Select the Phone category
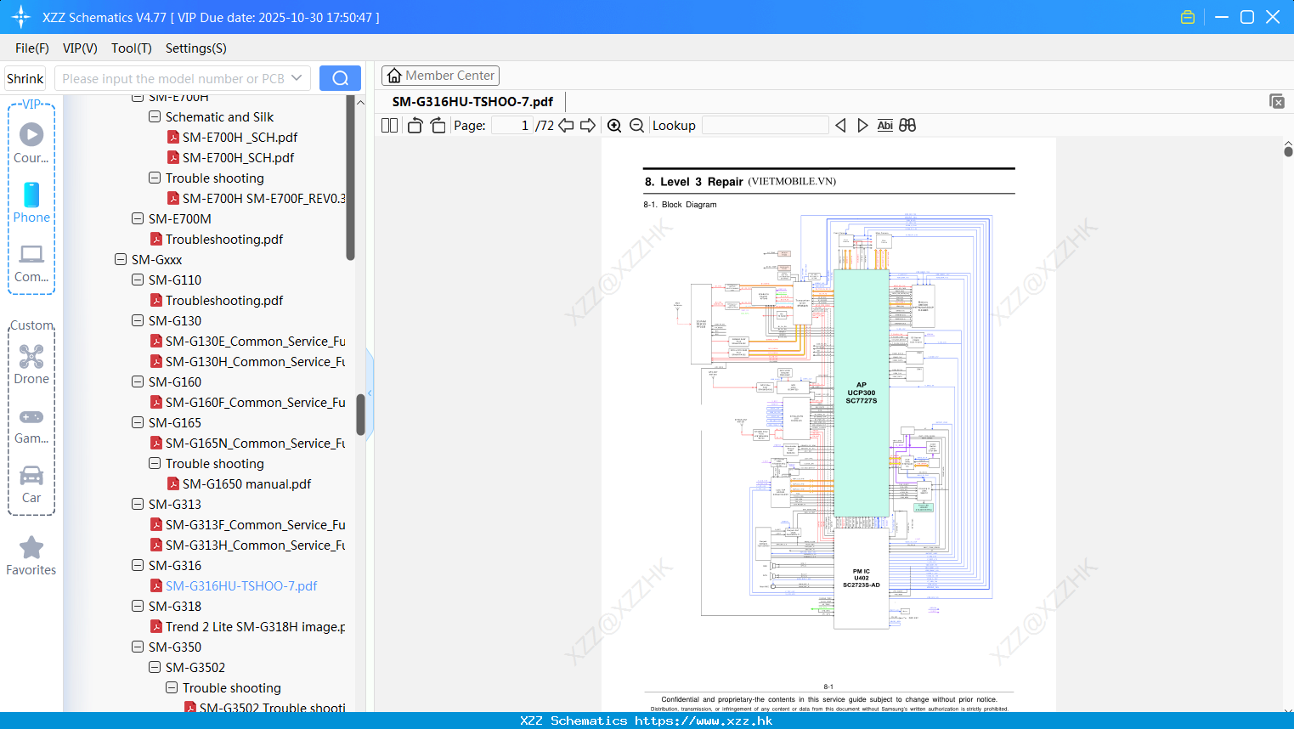 (x=31, y=202)
